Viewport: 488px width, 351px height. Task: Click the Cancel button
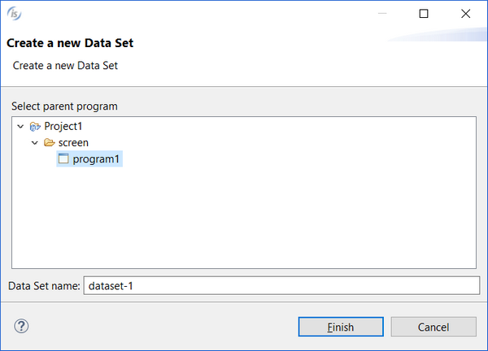434,327
